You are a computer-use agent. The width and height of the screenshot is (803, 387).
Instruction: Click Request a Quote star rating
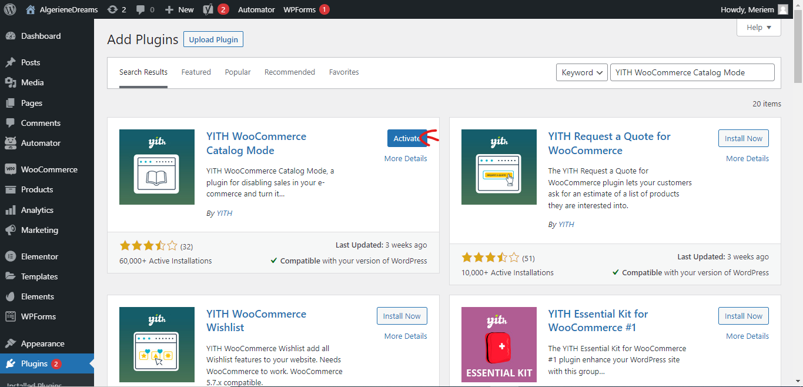490,258
